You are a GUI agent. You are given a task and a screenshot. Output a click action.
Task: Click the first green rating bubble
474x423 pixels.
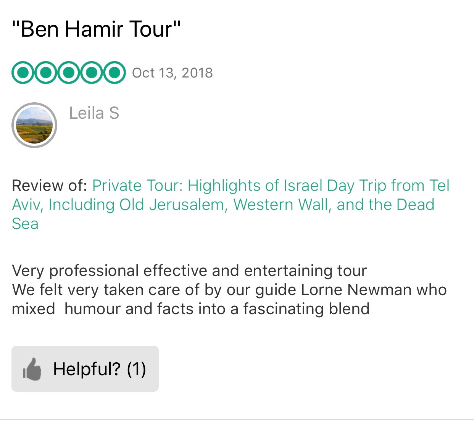(23, 73)
